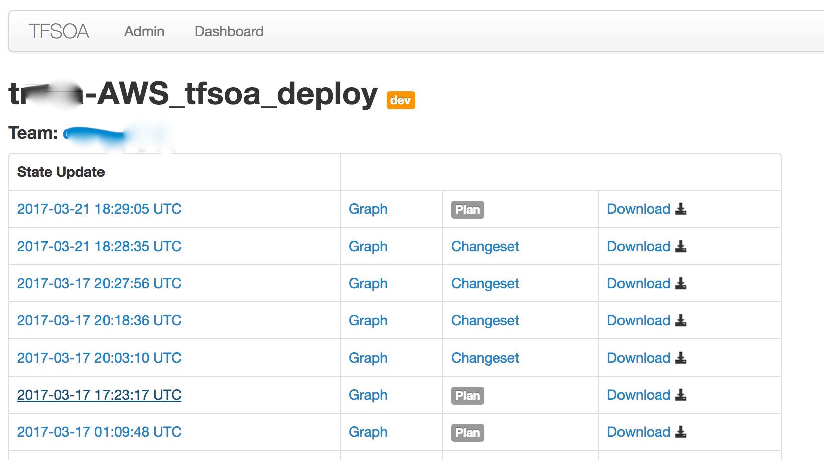Click Plan badge in 2017-03-17 01:09:48 row

point(468,433)
